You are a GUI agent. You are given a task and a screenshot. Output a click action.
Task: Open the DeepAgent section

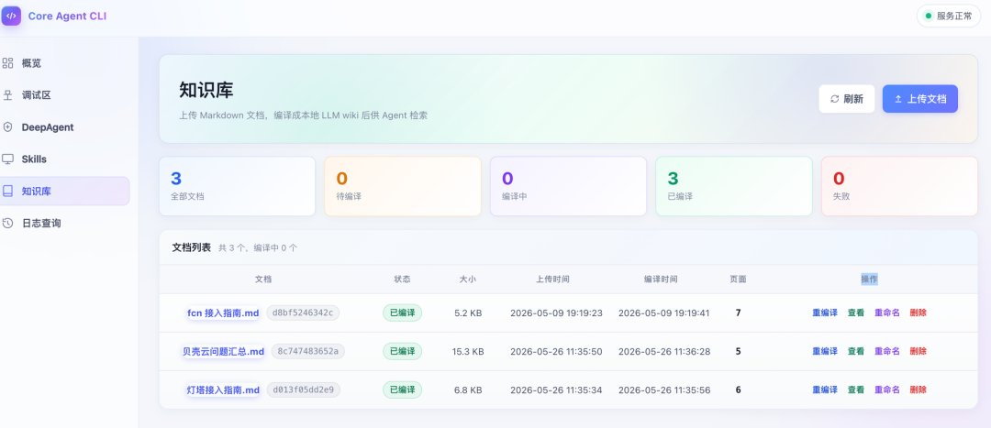(64, 126)
